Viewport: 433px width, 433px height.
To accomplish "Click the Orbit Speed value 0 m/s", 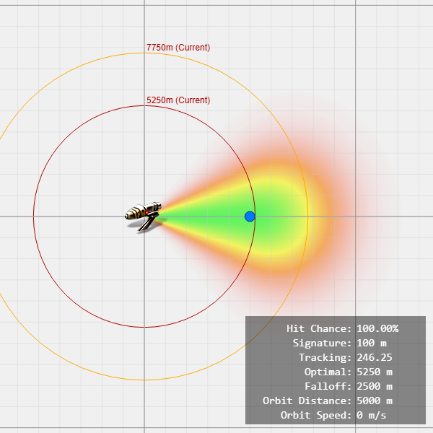I will pyautogui.click(x=372, y=415).
